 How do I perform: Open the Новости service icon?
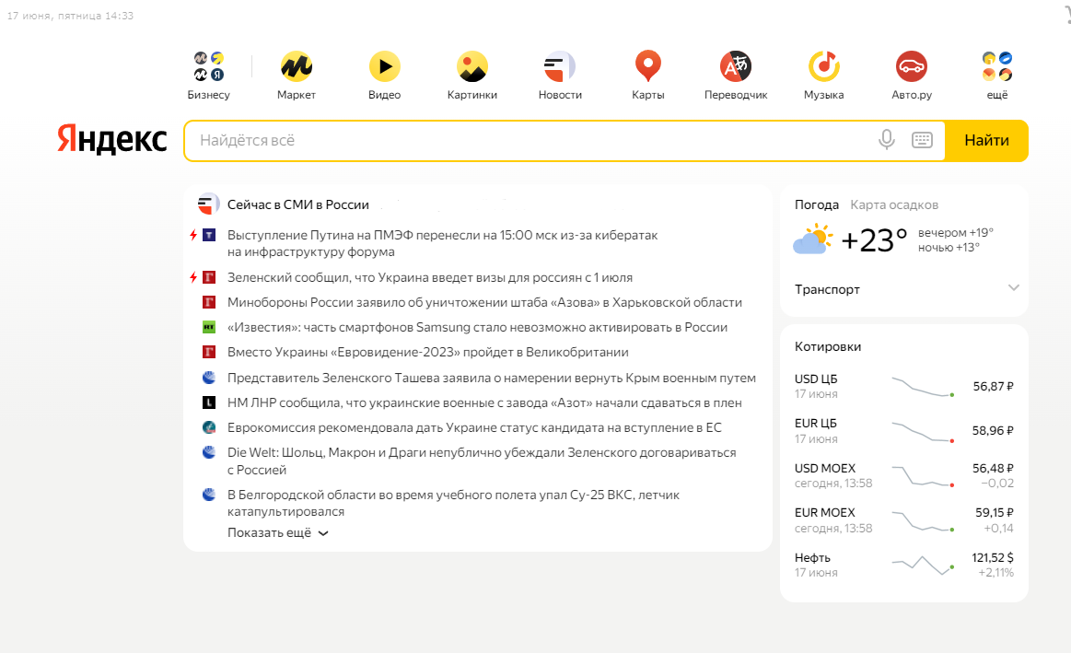(560, 66)
